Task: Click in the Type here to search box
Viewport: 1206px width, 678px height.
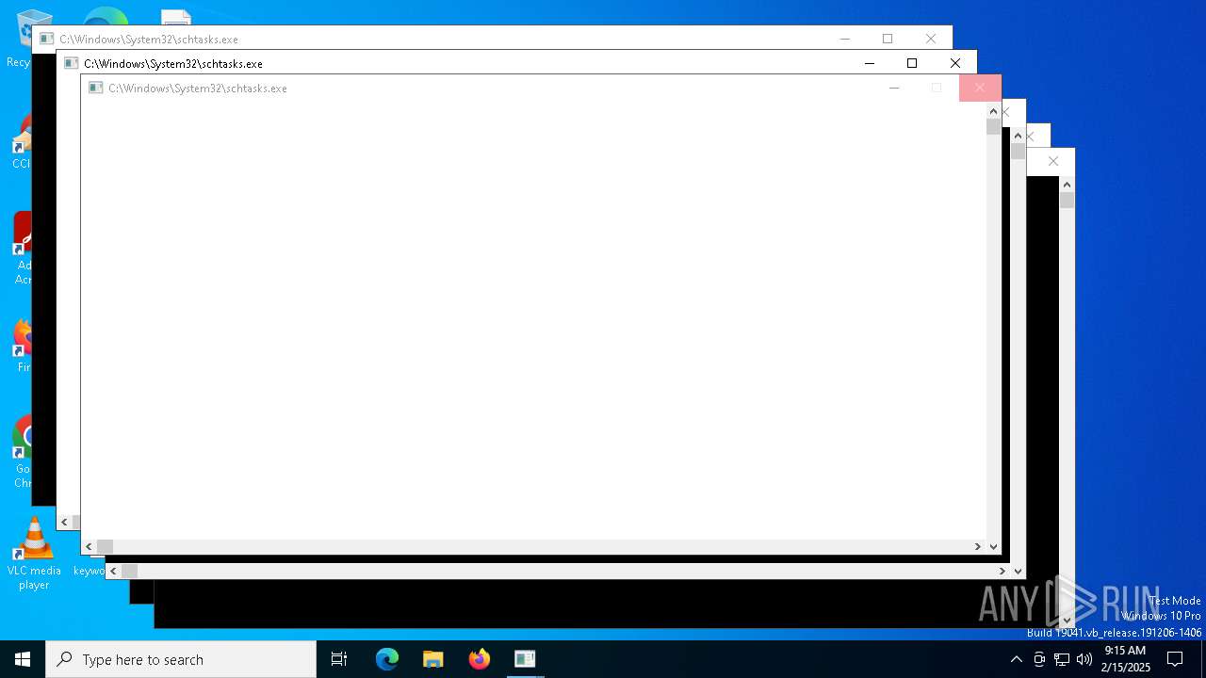Action: coord(181,659)
